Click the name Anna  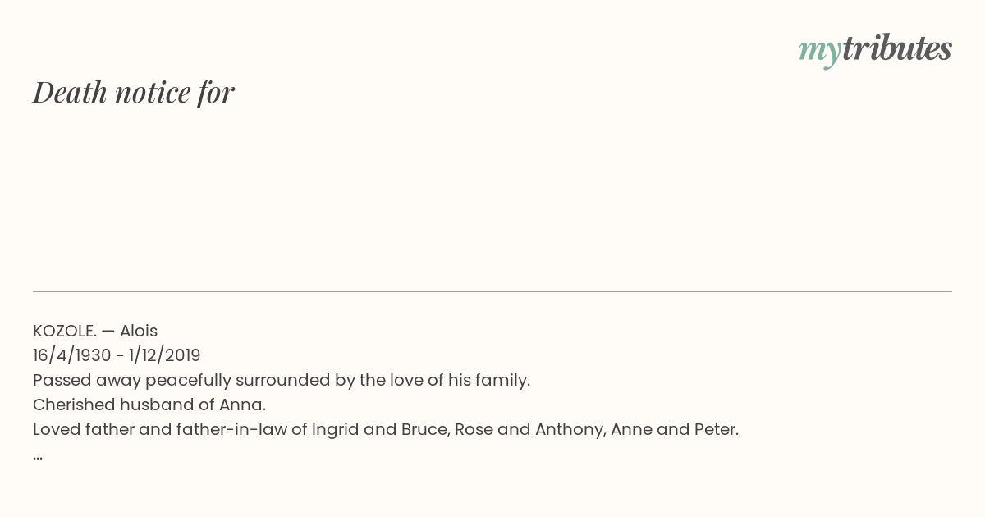[x=242, y=405]
